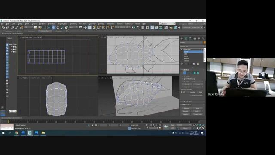Click the Align tool icon
Image resolution: width=275 pixels, height=155 pixels.
coord(138,28)
